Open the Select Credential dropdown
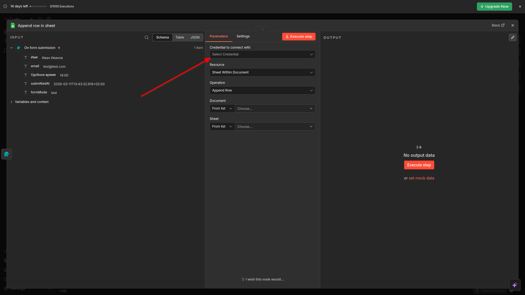 [x=262, y=54]
